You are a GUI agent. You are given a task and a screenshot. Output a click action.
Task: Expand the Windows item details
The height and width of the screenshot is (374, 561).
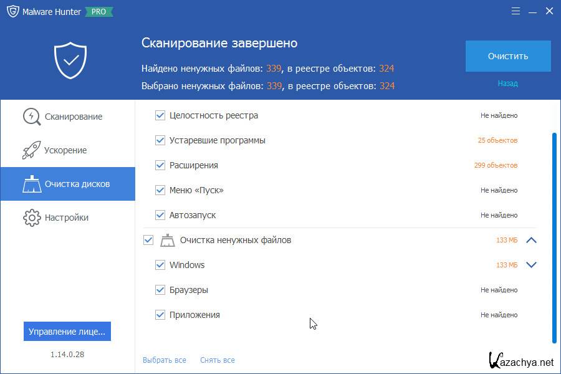click(x=531, y=265)
